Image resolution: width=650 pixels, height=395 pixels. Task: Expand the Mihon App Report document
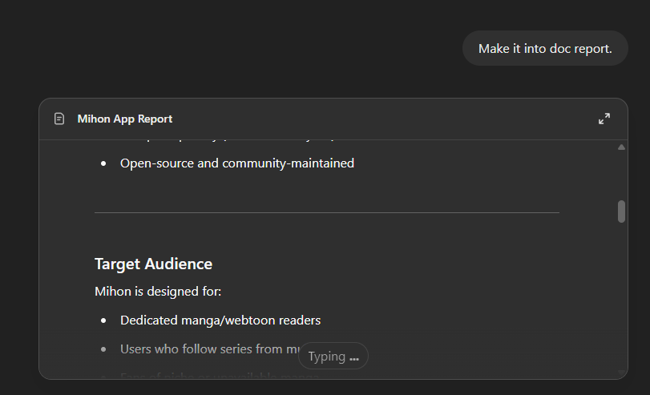tap(604, 119)
